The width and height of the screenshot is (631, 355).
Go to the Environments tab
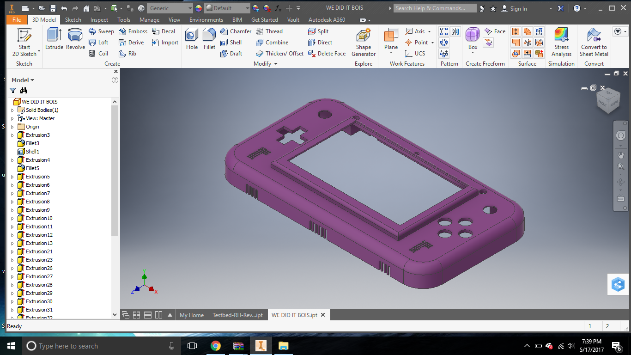pos(206,20)
